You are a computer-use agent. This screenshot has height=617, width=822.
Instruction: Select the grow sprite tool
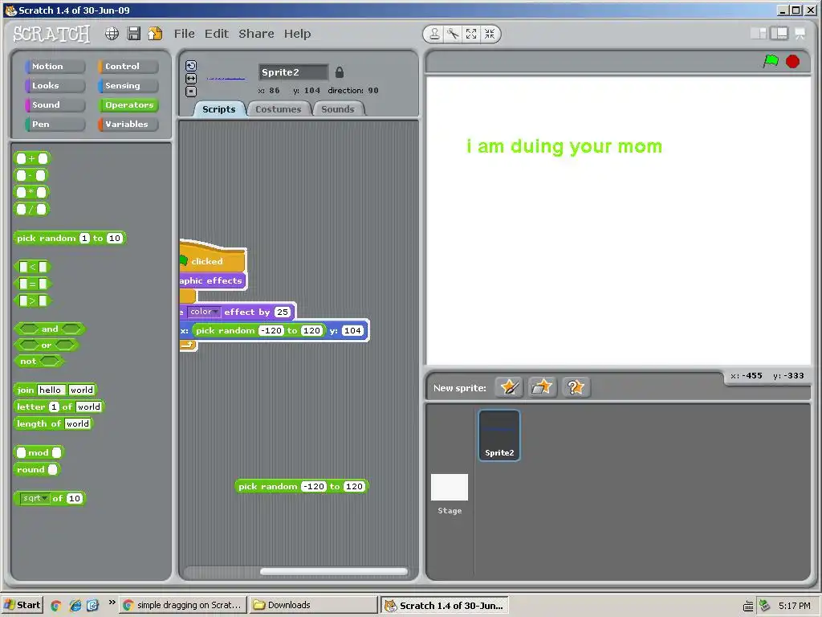[470, 34]
